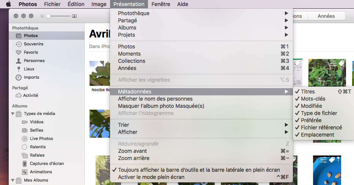Screen dimensions: 354x185
Task: Open the Fenêtre menu
Action: tap(161, 4)
